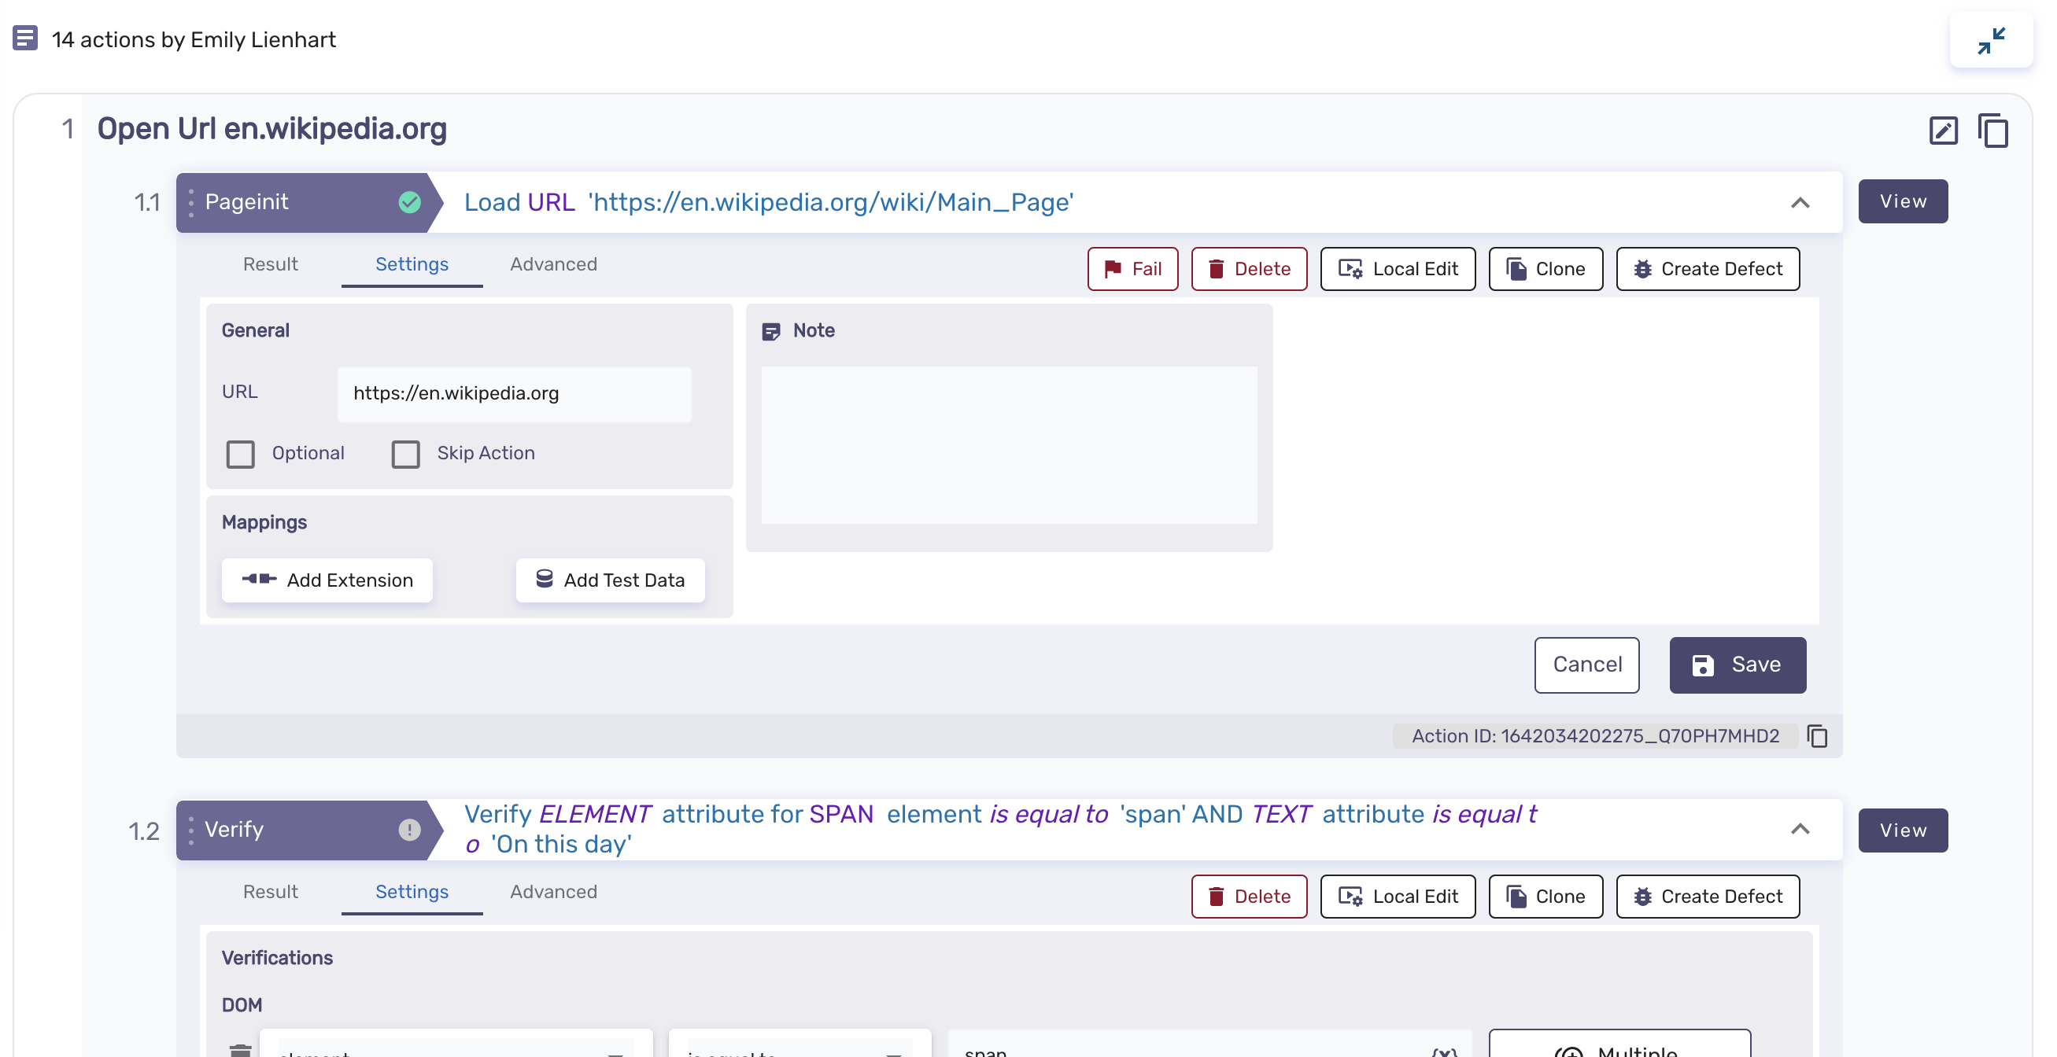The width and height of the screenshot is (2057, 1057).
Task: Switch to Advanced tab of step 1.2
Action: click(553, 892)
